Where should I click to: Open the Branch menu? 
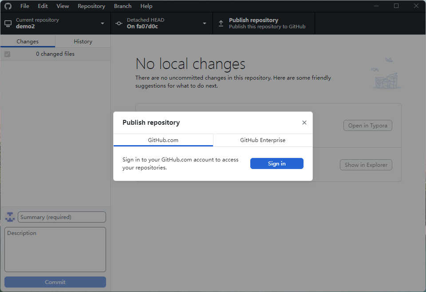(x=122, y=6)
